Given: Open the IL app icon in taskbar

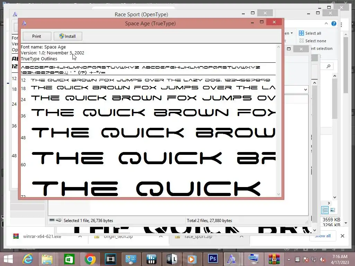Looking at the screenshot, I should (x=172, y=259).
